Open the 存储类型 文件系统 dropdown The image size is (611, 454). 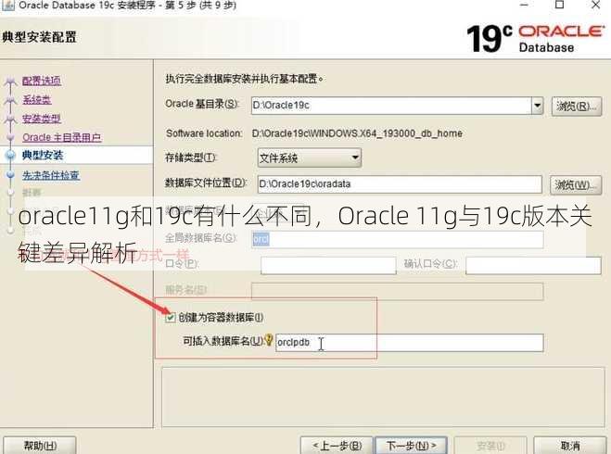coord(310,158)
